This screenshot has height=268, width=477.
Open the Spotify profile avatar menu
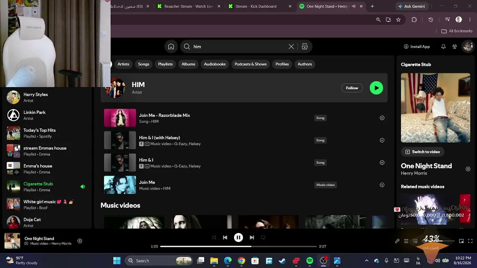point(467,47)
